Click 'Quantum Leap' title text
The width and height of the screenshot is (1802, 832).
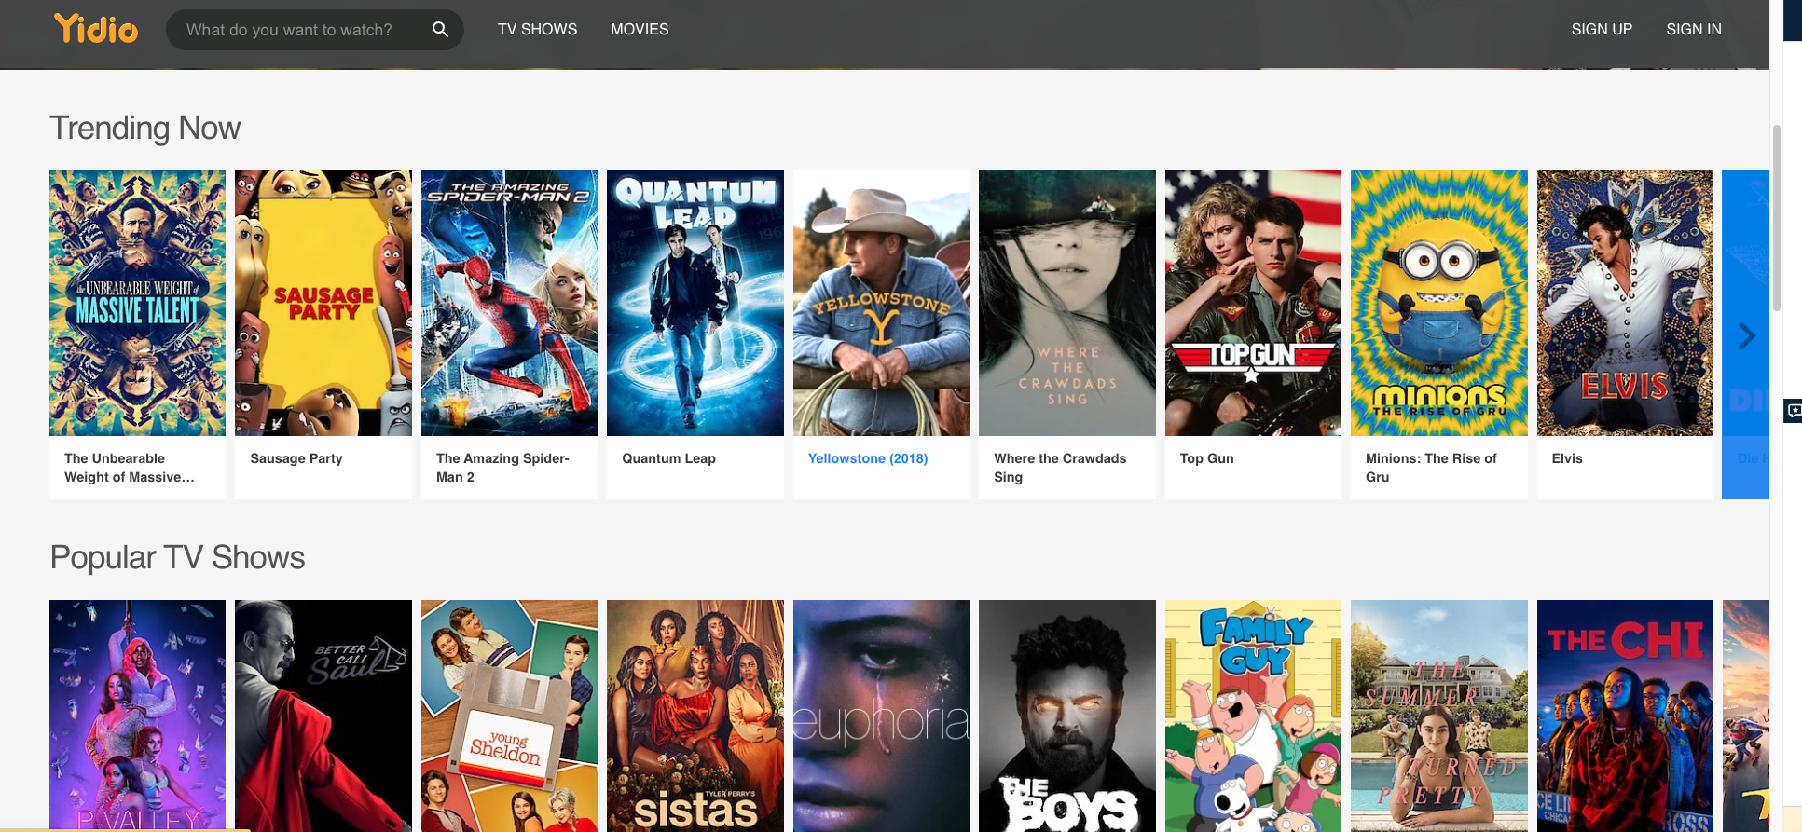pos(668,458)
